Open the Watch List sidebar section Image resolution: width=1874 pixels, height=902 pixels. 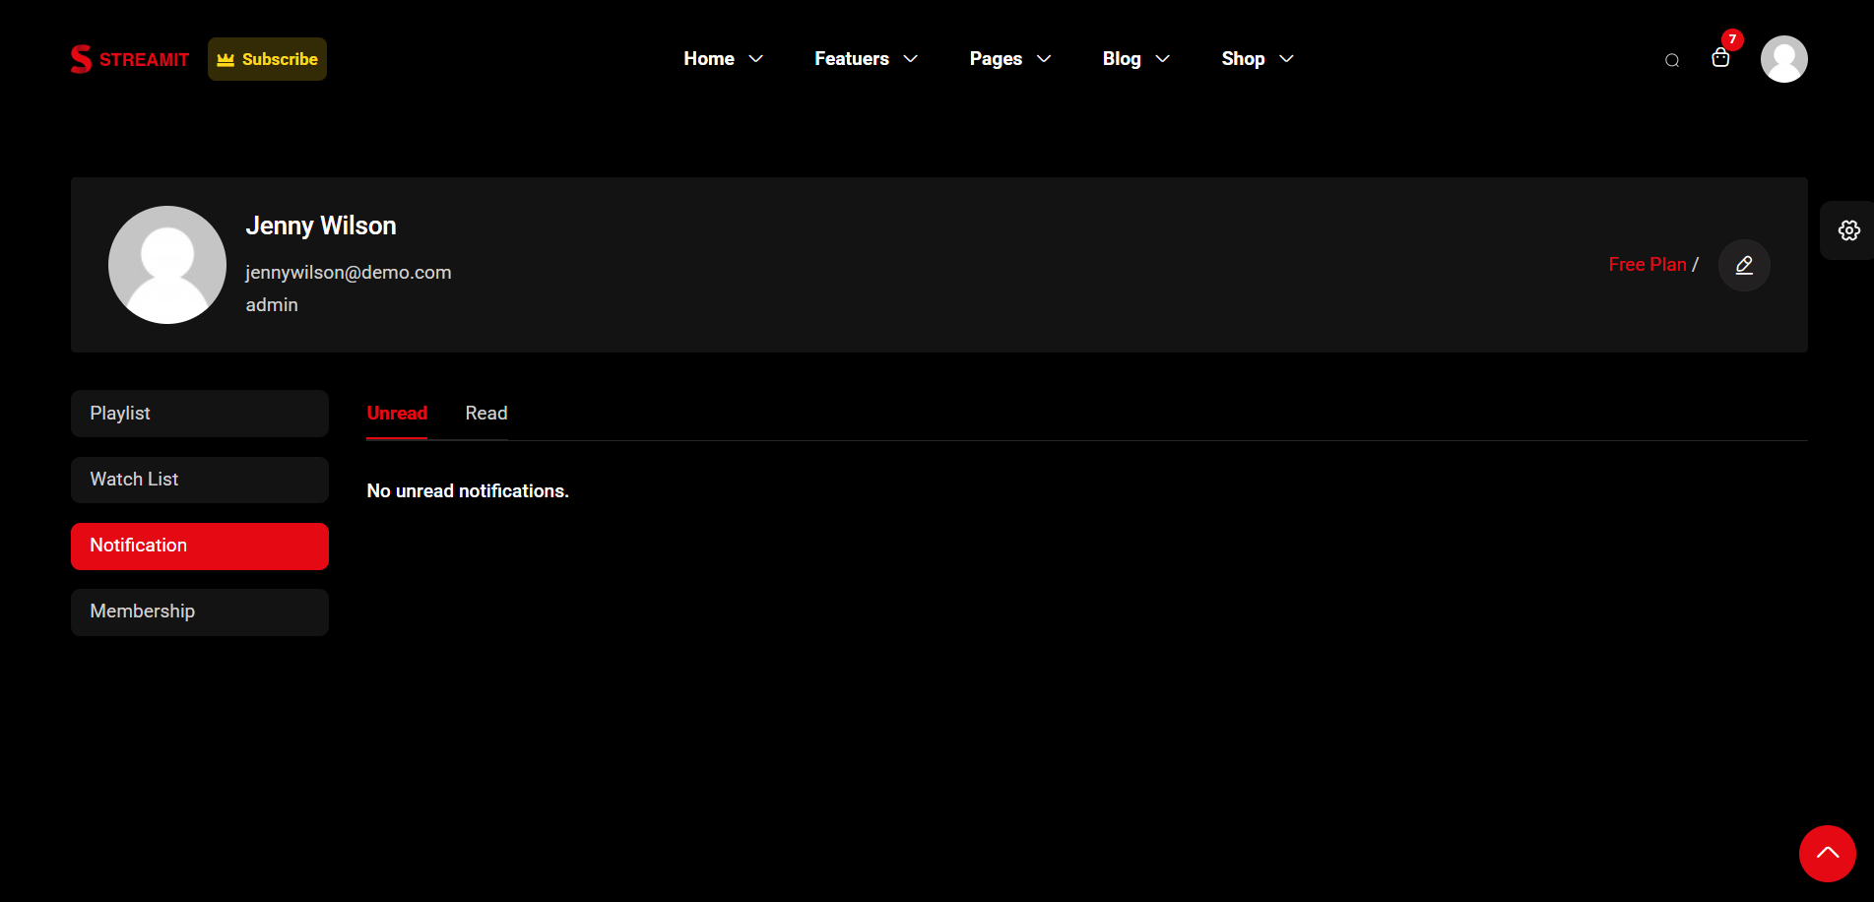(x=200, y=480)
